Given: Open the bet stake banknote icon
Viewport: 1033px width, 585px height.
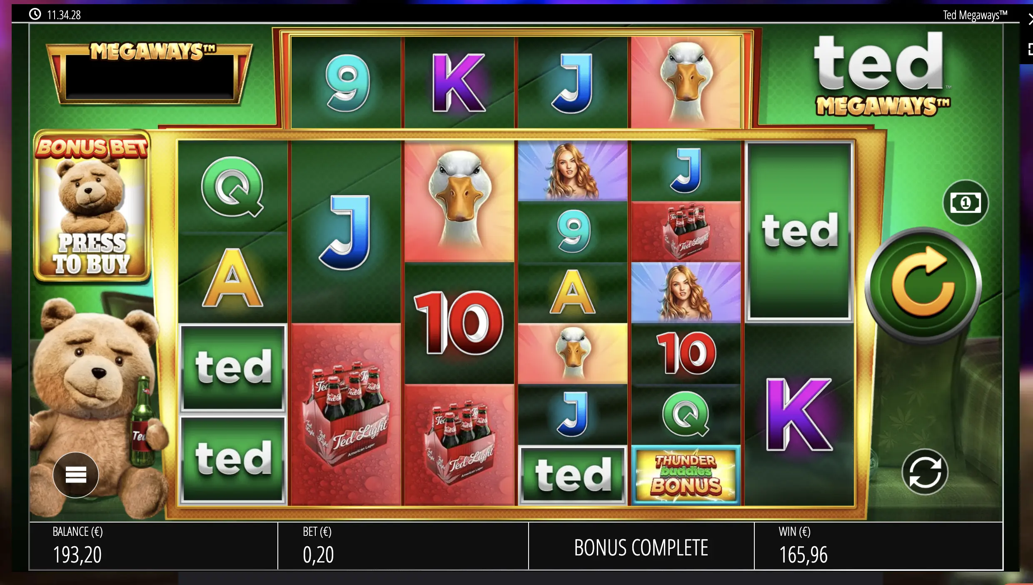Looking at the screenshot, I should coord(966,203).
